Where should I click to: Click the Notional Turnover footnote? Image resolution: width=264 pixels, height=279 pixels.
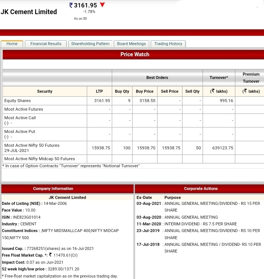click(71, 166)
